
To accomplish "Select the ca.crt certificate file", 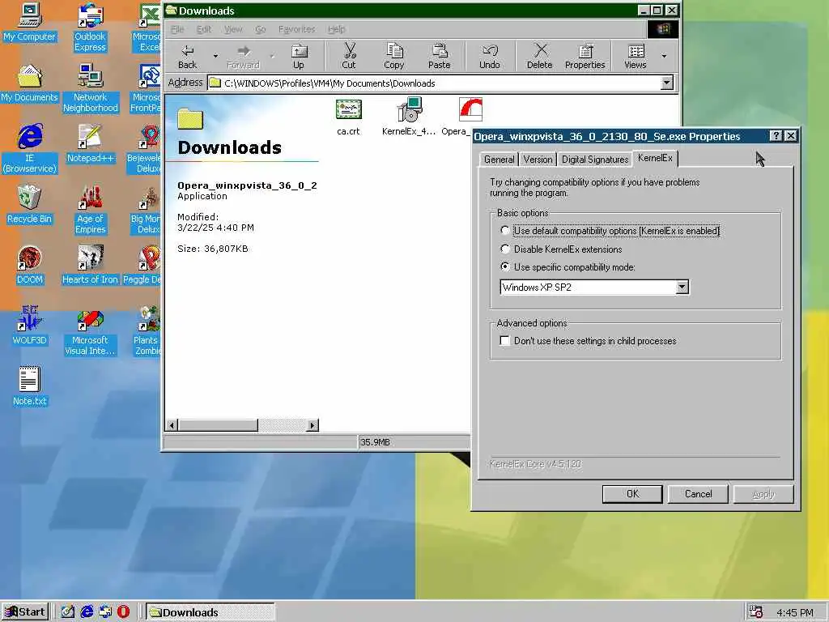I will pyautogui.click(x=348, y=117).
